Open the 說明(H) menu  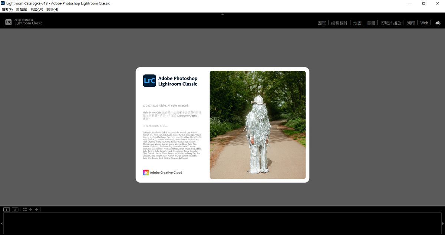tap(52, 9)
